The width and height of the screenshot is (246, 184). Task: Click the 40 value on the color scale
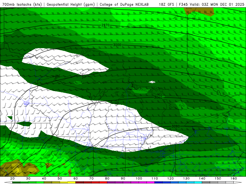[44, 178]
